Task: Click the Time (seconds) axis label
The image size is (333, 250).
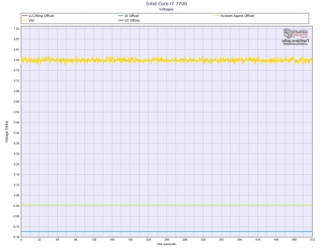Action: click(x=166, y=244)
